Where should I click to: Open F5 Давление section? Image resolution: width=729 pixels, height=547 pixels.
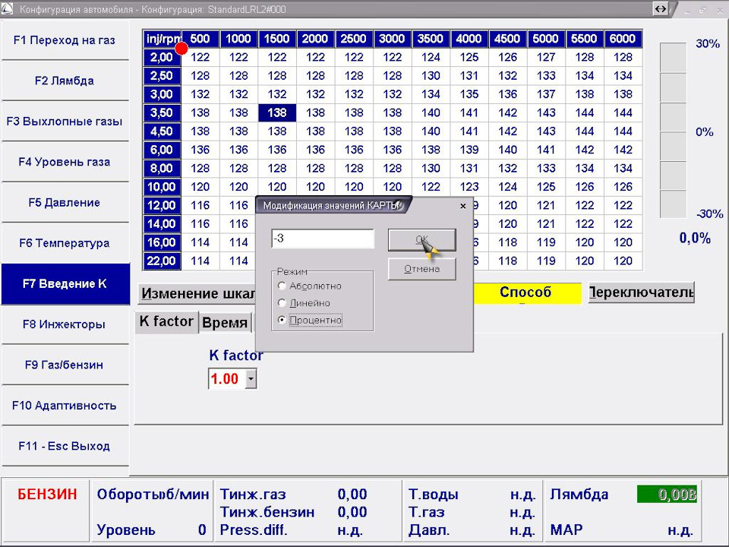click(x=65, y=202)
